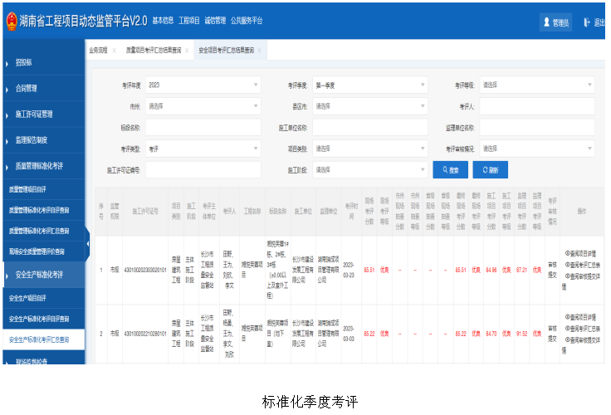Screen dimensions: 611x415
Task: Click the 施工许可证号 column header
Action: (x=145, y=211)
